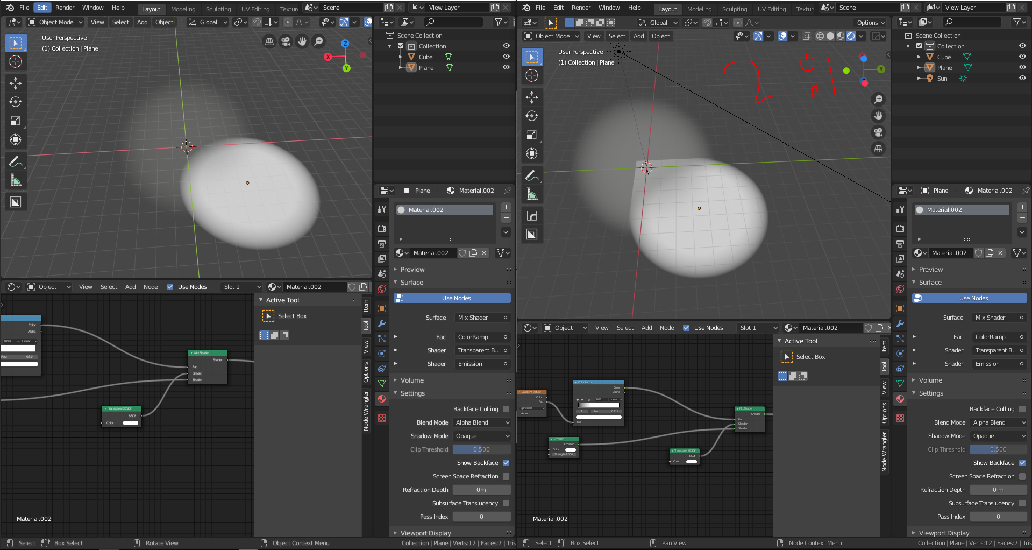
Task: Click the camera view icon in right viewport
Action: [878, 132]
